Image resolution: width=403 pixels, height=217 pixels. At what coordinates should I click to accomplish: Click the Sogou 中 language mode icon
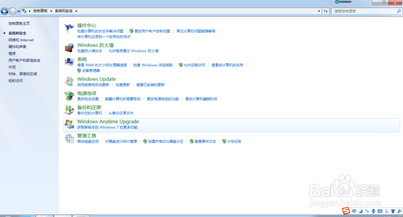click(x=354, y=211)
